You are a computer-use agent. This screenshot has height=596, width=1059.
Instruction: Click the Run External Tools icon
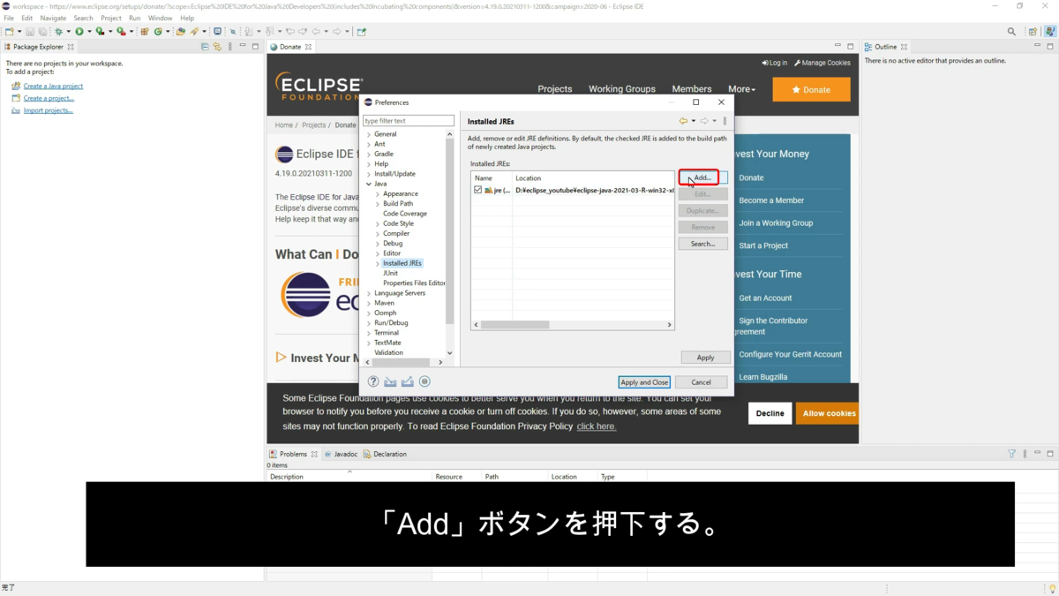click(121, 32)
